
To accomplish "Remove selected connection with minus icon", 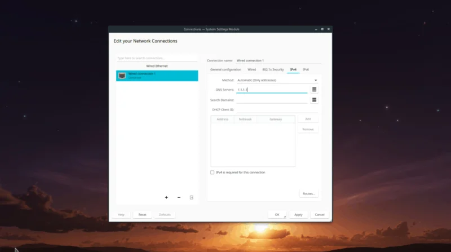I will 179,197.
